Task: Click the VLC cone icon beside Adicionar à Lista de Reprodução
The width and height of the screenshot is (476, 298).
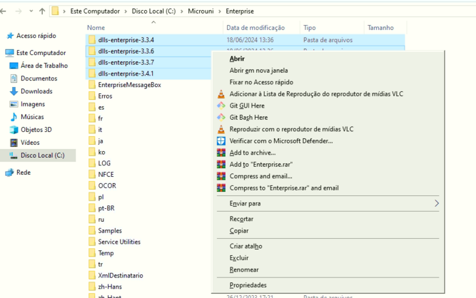Action: tap(221, 94)
